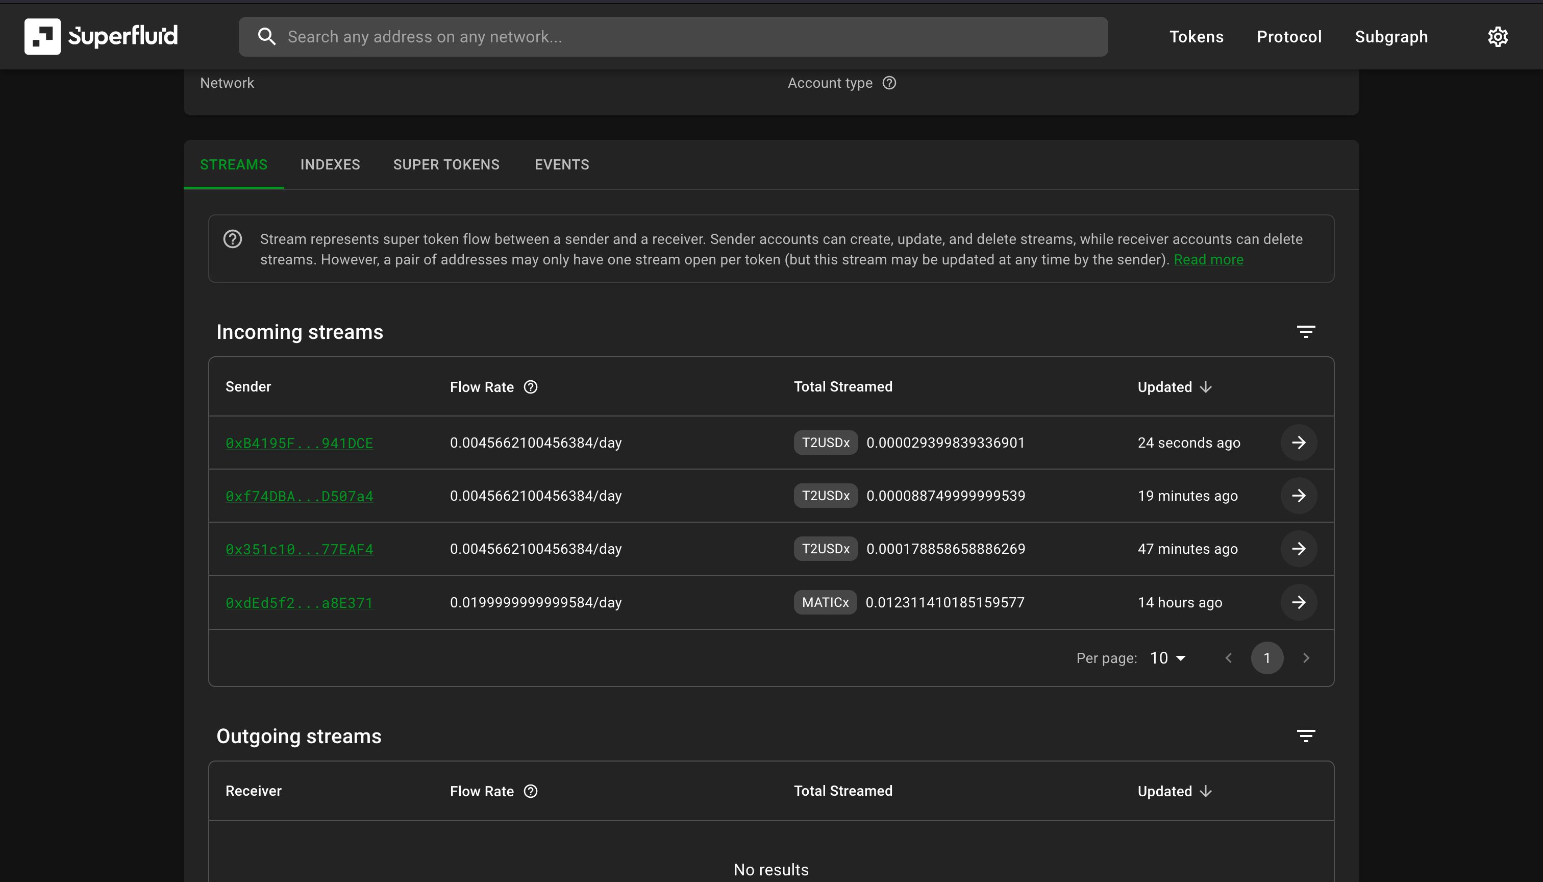
Task: Click total streamed 0.000088749999999539
Action: pyautogui.click(x=945, y=496)
